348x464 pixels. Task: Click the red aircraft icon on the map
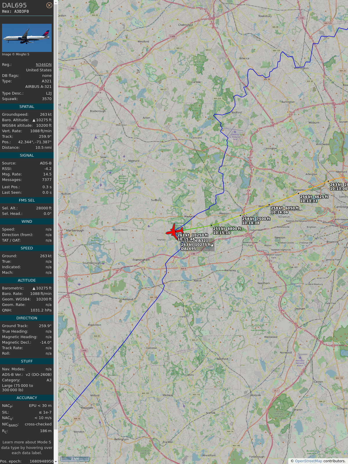[x=175, y=231]
